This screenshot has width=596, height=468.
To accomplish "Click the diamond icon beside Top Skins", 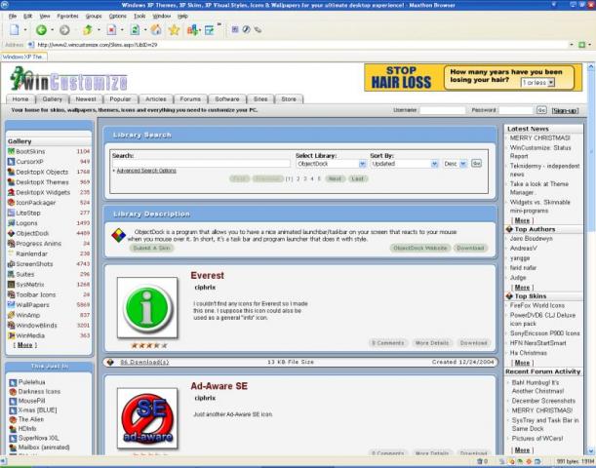I will coord(509,296).
